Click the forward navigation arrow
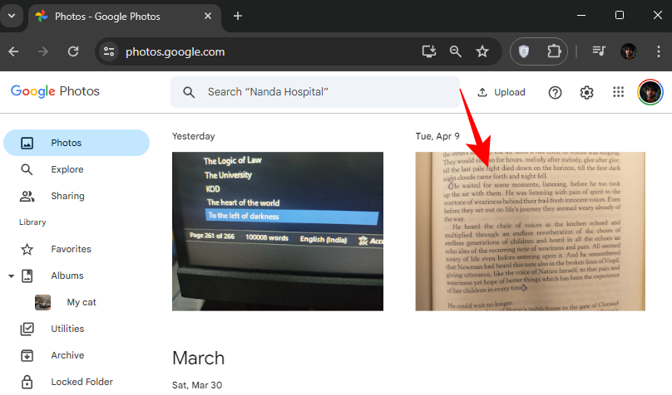This screenshot has width=672, height=395. coord(43,51)
